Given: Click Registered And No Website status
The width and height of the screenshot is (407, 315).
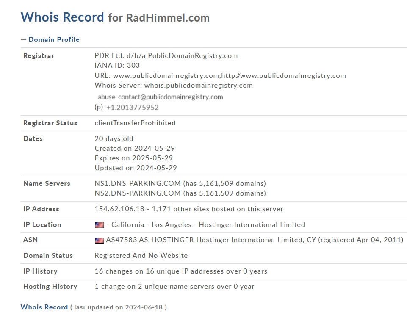Looking at the screenshot, I should pos(141,256).
